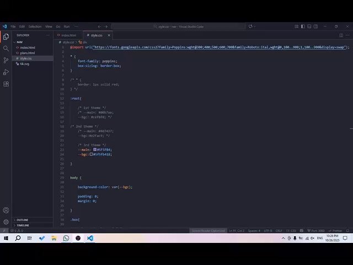Open the Search view in the activity bar
Image resolution: width=353 pixels, height=265 pixels.
click(6, 49)
